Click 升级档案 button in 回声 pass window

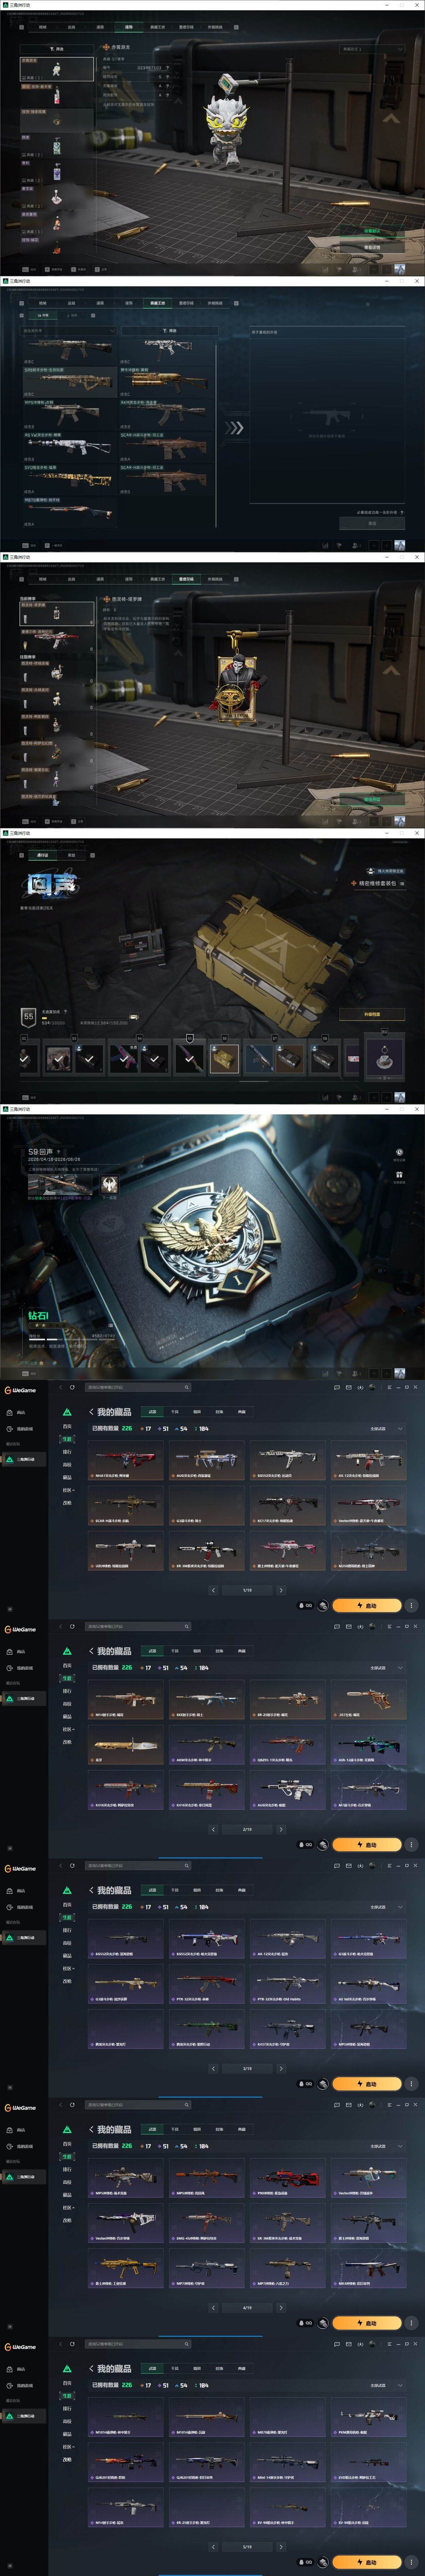click(x=372, y=1014)
